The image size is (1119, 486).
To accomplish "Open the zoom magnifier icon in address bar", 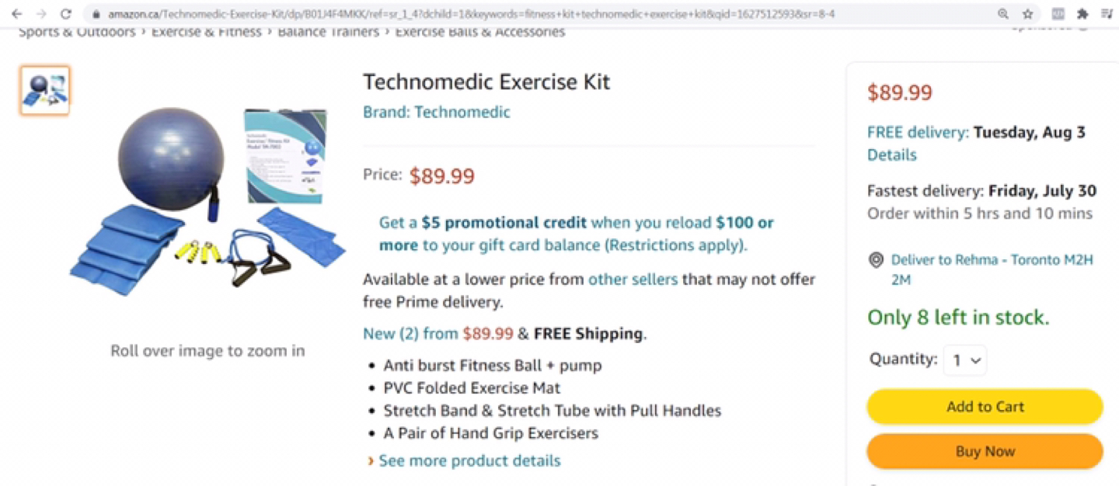I will coord(1003,13).
